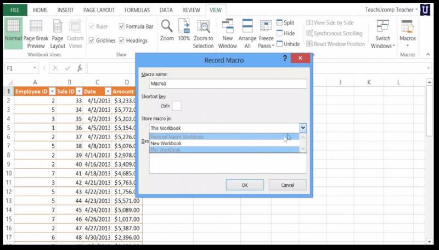The width and height of the screenshot is (439, 250).
Task: Collapse the ribbon
Action: point(428,54)
